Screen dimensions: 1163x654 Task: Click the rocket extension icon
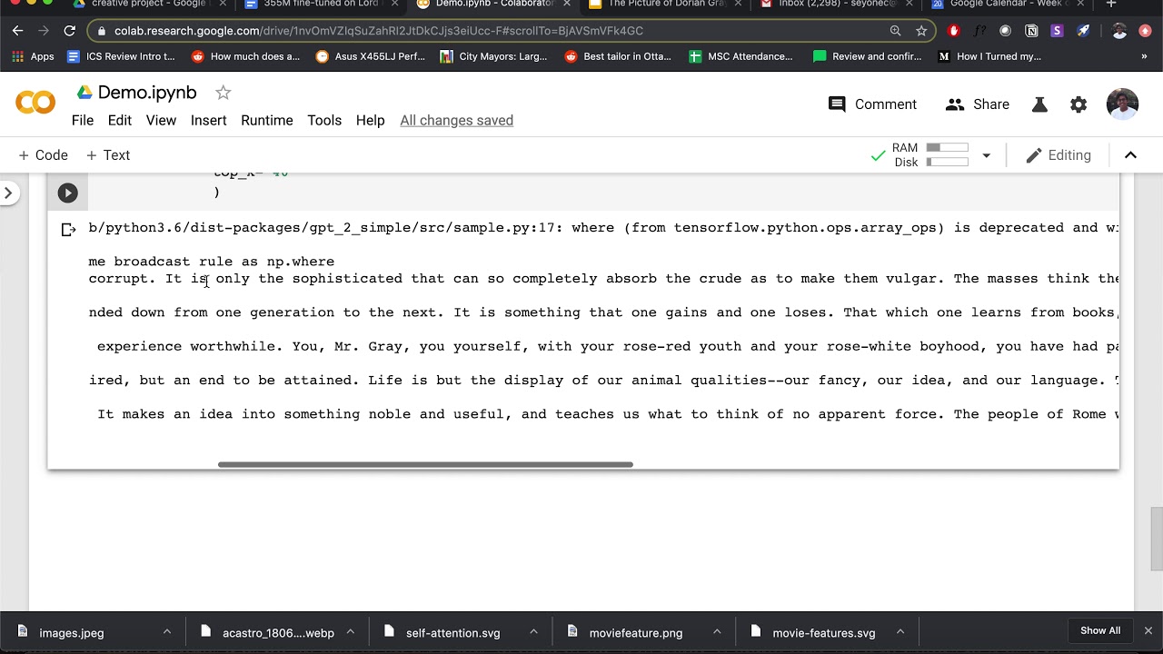tap(1083, 31)
